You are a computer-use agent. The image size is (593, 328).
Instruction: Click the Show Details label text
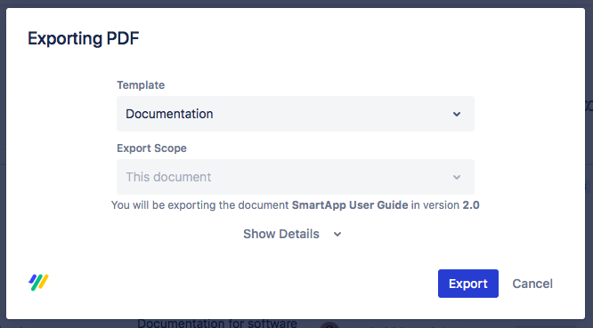tap(281, 234)
